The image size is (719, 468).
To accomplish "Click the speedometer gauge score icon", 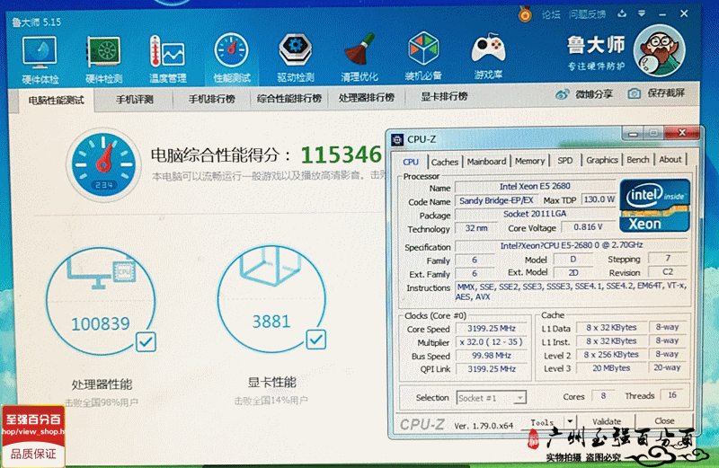I will coord(103,164).
